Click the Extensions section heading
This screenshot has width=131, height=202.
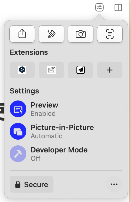[29, 52]
